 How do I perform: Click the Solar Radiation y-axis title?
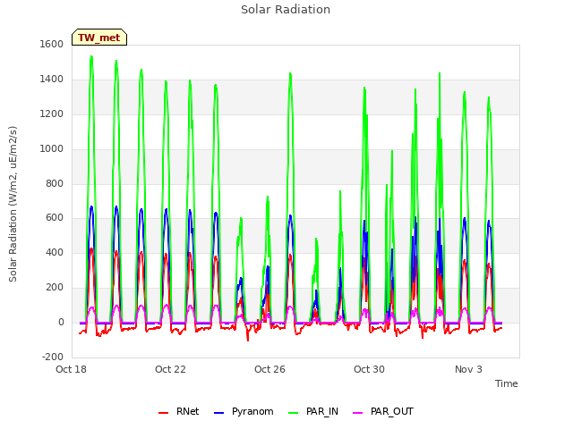coord(13,204)
